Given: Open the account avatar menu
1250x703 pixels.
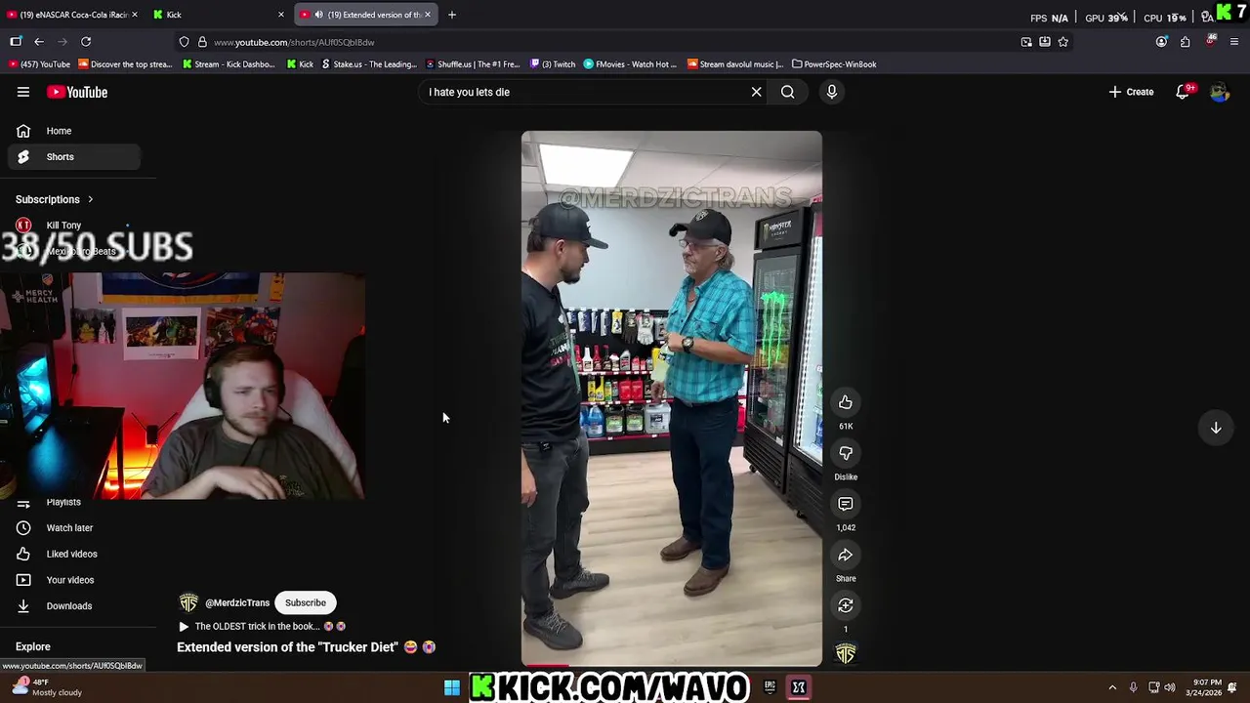Looking at the screenshot, I should [1220, 92].
